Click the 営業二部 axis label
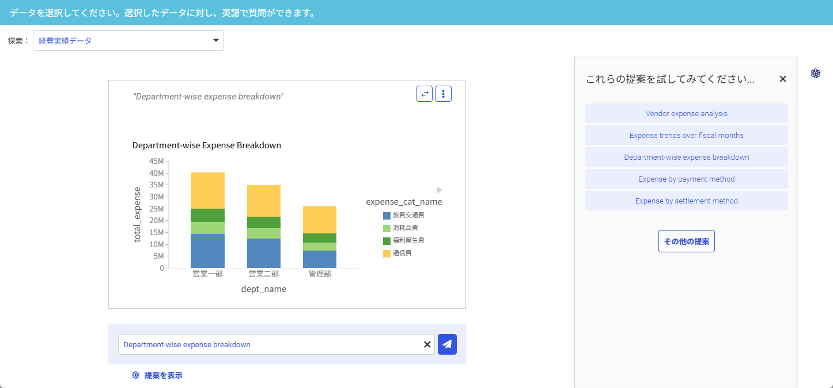 (x=264, y=274)
